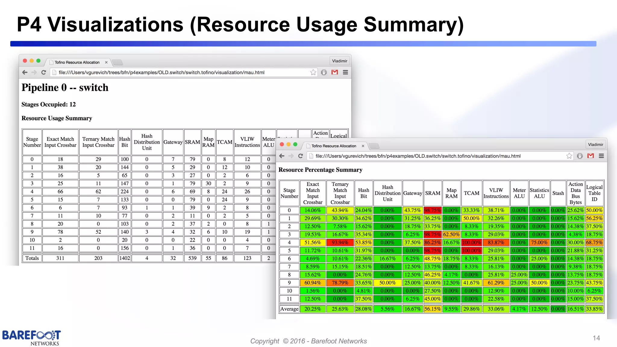Click the SRAM column header in percentage table

(433, 193)
